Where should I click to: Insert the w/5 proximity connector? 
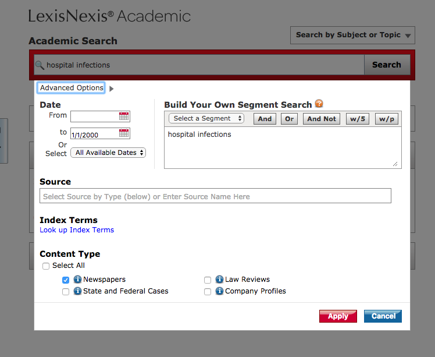pos(357,119)
